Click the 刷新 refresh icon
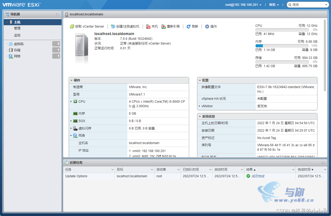331x216 pixels. pos(189,27)
